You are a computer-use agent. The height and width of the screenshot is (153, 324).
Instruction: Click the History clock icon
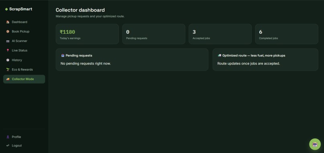coord(8,60)
